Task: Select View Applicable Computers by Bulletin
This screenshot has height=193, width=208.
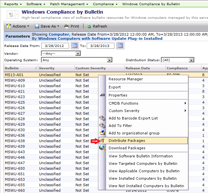Action: click(x=144, y=171)
